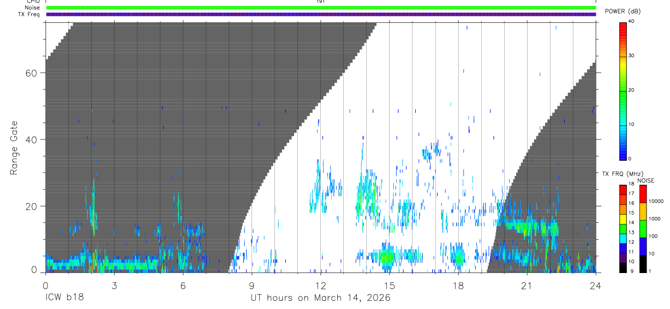Screen dimensions: 670x309
Task: Click the 9 hour tick label
Action: click(x=252, y=286)
